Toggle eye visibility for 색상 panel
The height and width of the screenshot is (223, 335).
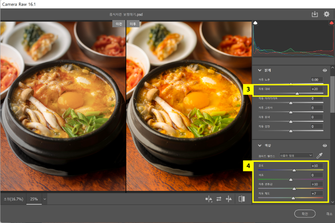pyautogui.click(x=325, y=146)
